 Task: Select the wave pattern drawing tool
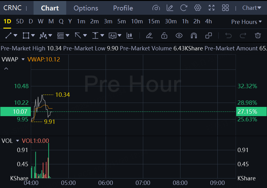click(x=43, y=36)
